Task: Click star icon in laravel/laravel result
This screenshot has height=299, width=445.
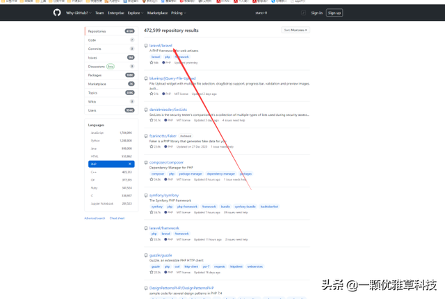Action: (x=152, y=62)
